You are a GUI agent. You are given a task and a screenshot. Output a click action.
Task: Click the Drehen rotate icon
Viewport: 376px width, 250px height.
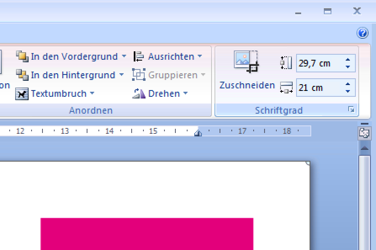pos(139,93)
